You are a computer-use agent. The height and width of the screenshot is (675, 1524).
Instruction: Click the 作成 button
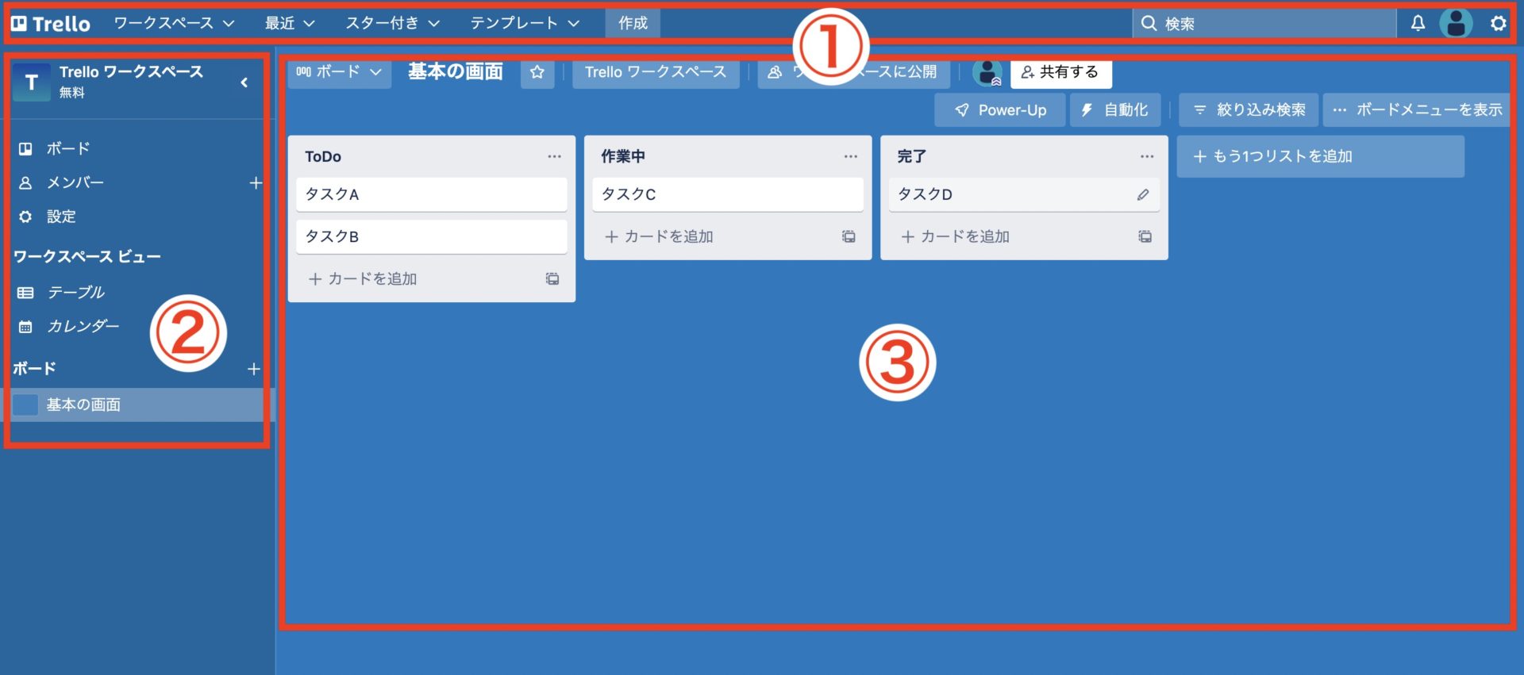click(x=633, y=24)
